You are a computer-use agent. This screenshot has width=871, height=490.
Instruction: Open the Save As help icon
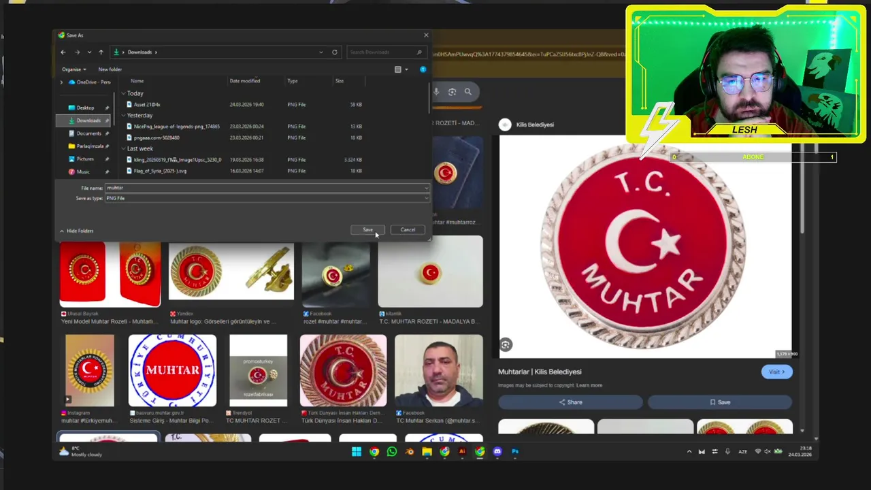point(423,69)
